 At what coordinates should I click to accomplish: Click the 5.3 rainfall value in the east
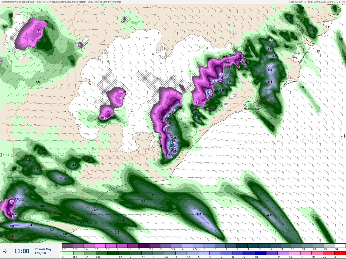270,82
